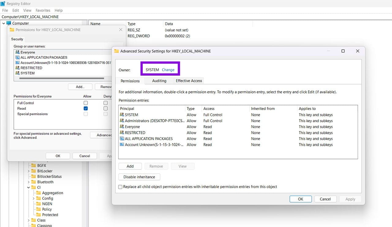Screen dimensions: 392x227
Task: Click Everyone principal icon in Advanced permission entries
Action: (122, 127)
